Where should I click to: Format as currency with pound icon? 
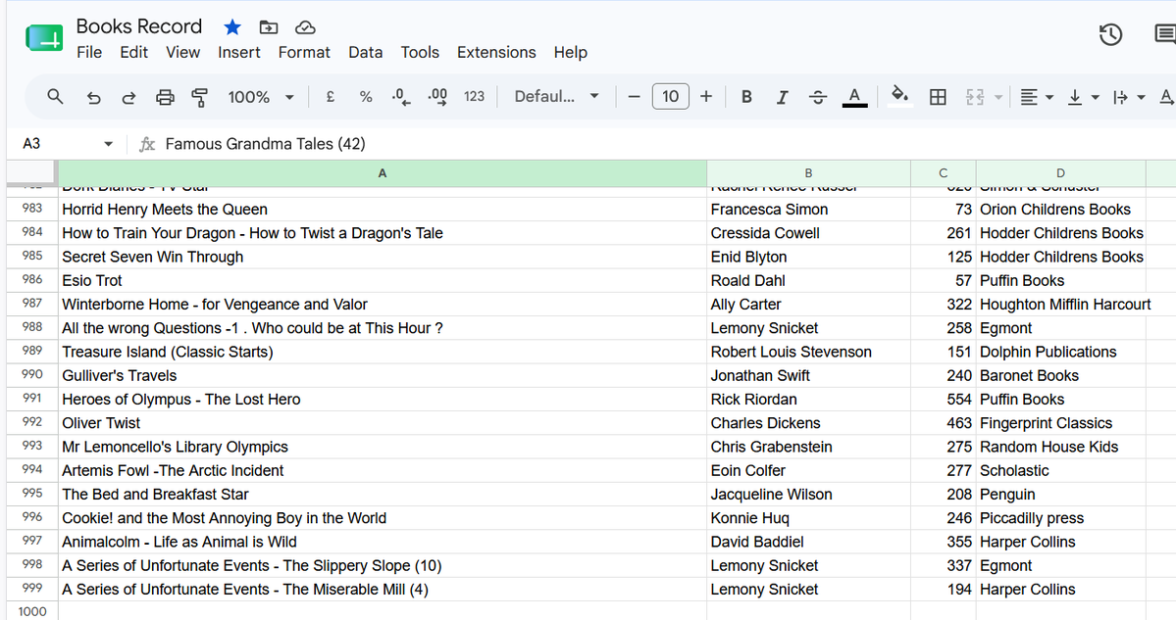[x=330, y=97]
